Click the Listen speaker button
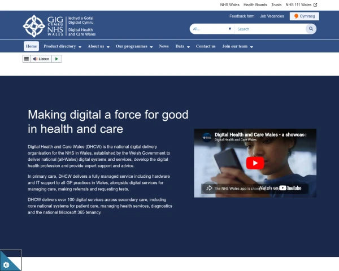Image resolution: width=339 pixels, height=271 pixels. coord(41,59)
